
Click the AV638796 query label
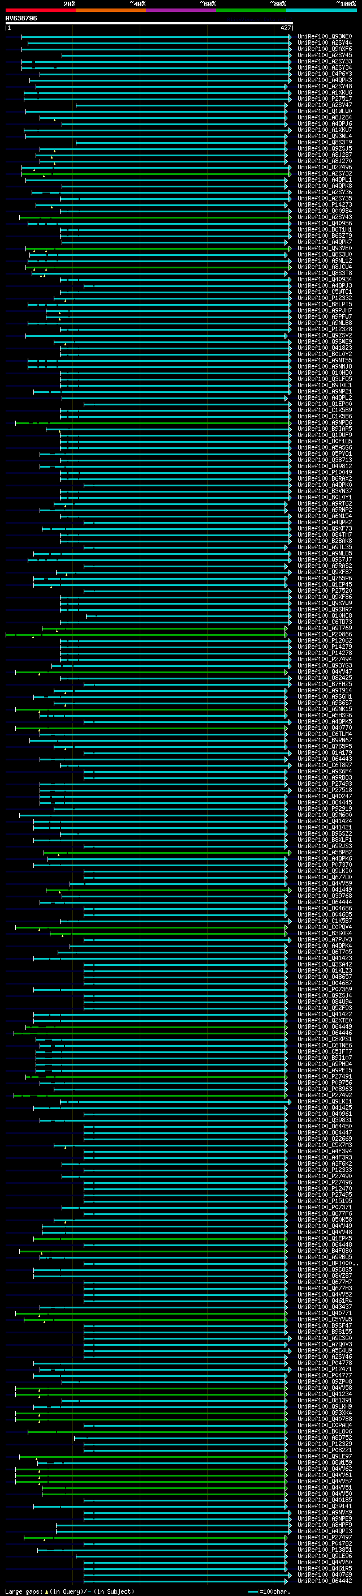(x=21, y=19)
